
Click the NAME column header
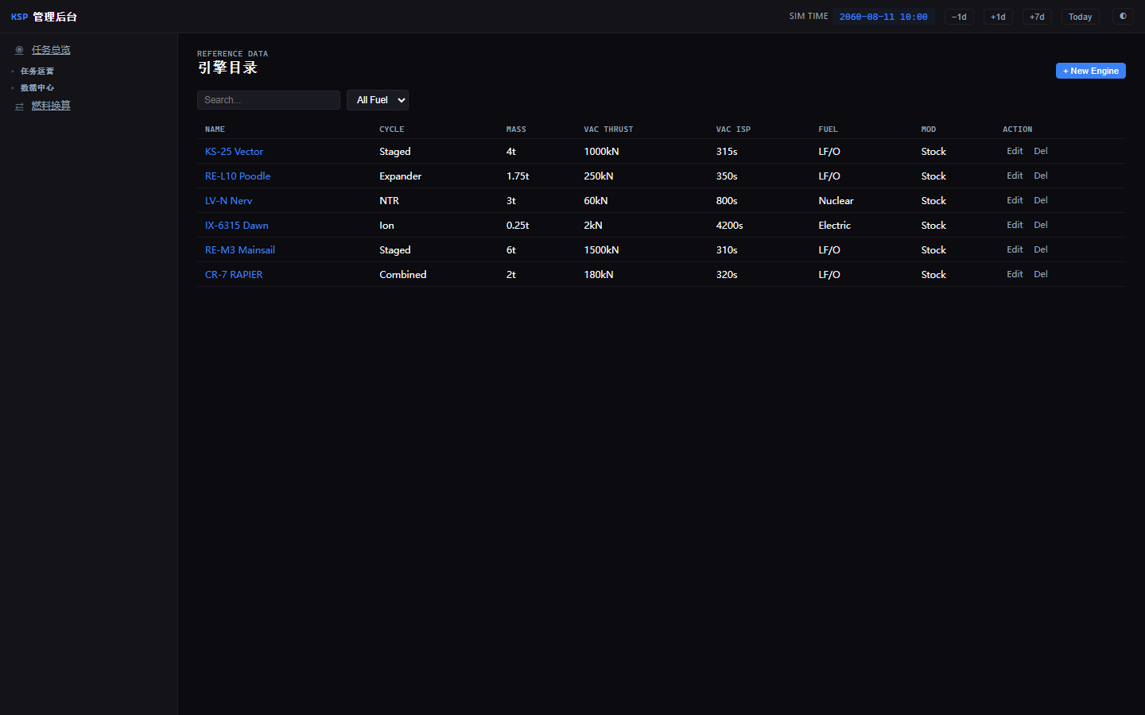click(x=215, y=129)
